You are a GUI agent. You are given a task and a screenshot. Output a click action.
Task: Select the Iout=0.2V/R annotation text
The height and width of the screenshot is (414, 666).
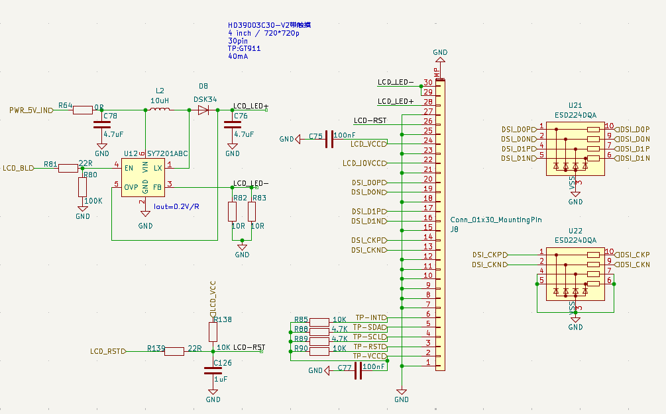(177, 206)
